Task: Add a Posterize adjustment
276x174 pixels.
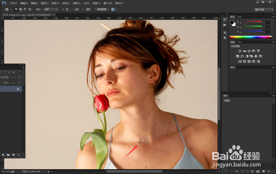Action: [244, 61]
